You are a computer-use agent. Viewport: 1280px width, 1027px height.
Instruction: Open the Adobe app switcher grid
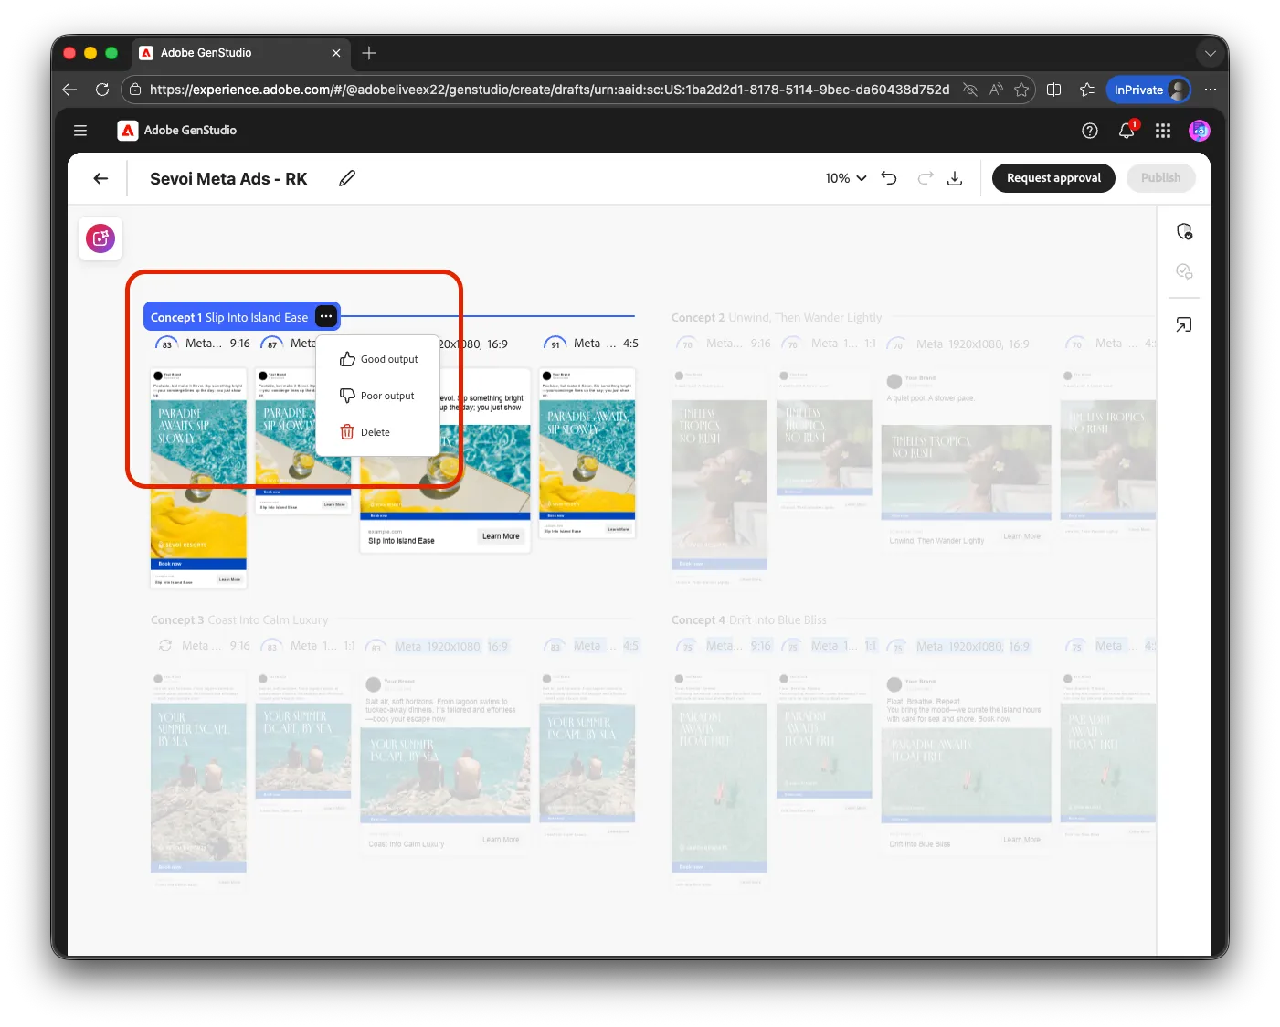1163,131
